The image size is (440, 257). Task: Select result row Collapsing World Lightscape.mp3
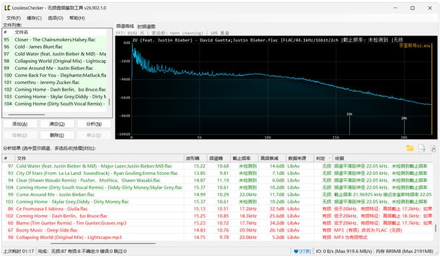point(218,238)
